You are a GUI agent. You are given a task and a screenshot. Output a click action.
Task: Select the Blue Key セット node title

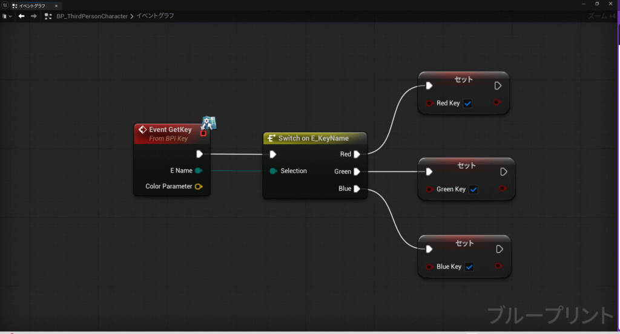[464, 243]
